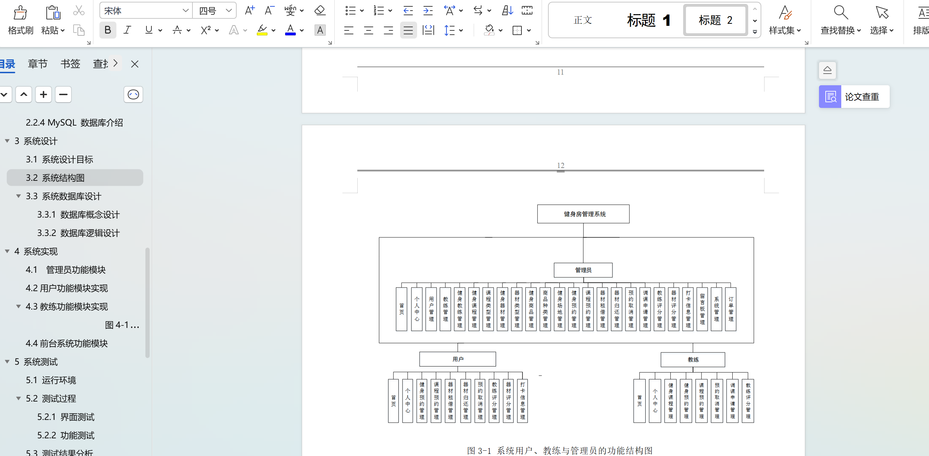Apply 标题 1 style

[648, 20]
